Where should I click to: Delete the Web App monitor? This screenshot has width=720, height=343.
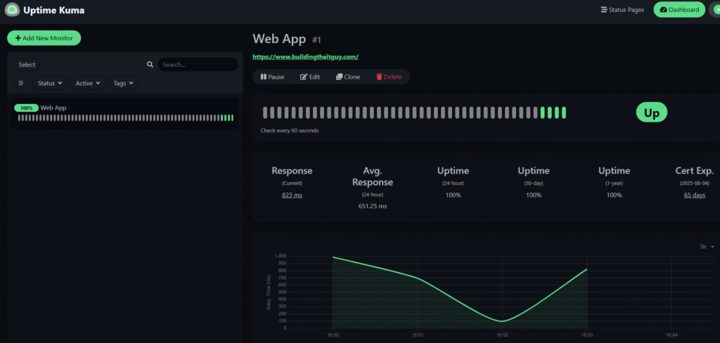coord(389,77)
